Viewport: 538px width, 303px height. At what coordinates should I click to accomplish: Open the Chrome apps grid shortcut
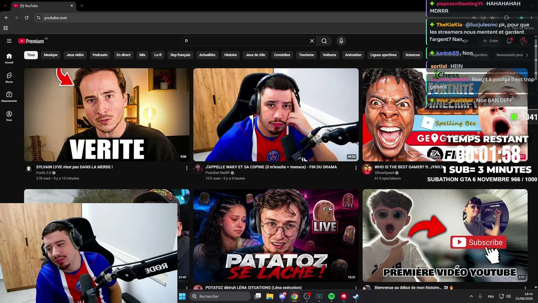point(5,28)
